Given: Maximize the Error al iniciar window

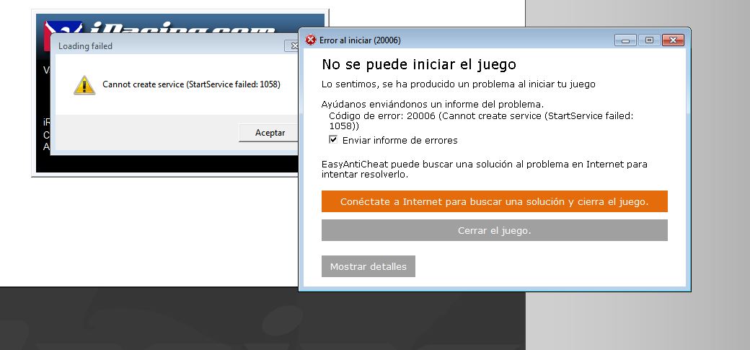Looking at the screenshot, I should click(x=648, y=40).
